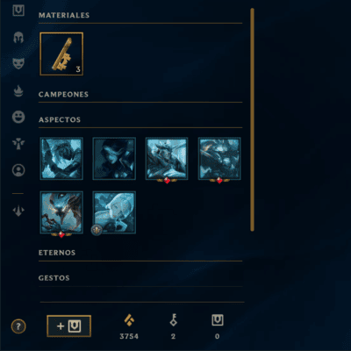Select the emotes smiley face icon
Image resolution: width=351 pixels, height=351 pixels.
click(x=18, y=117)
